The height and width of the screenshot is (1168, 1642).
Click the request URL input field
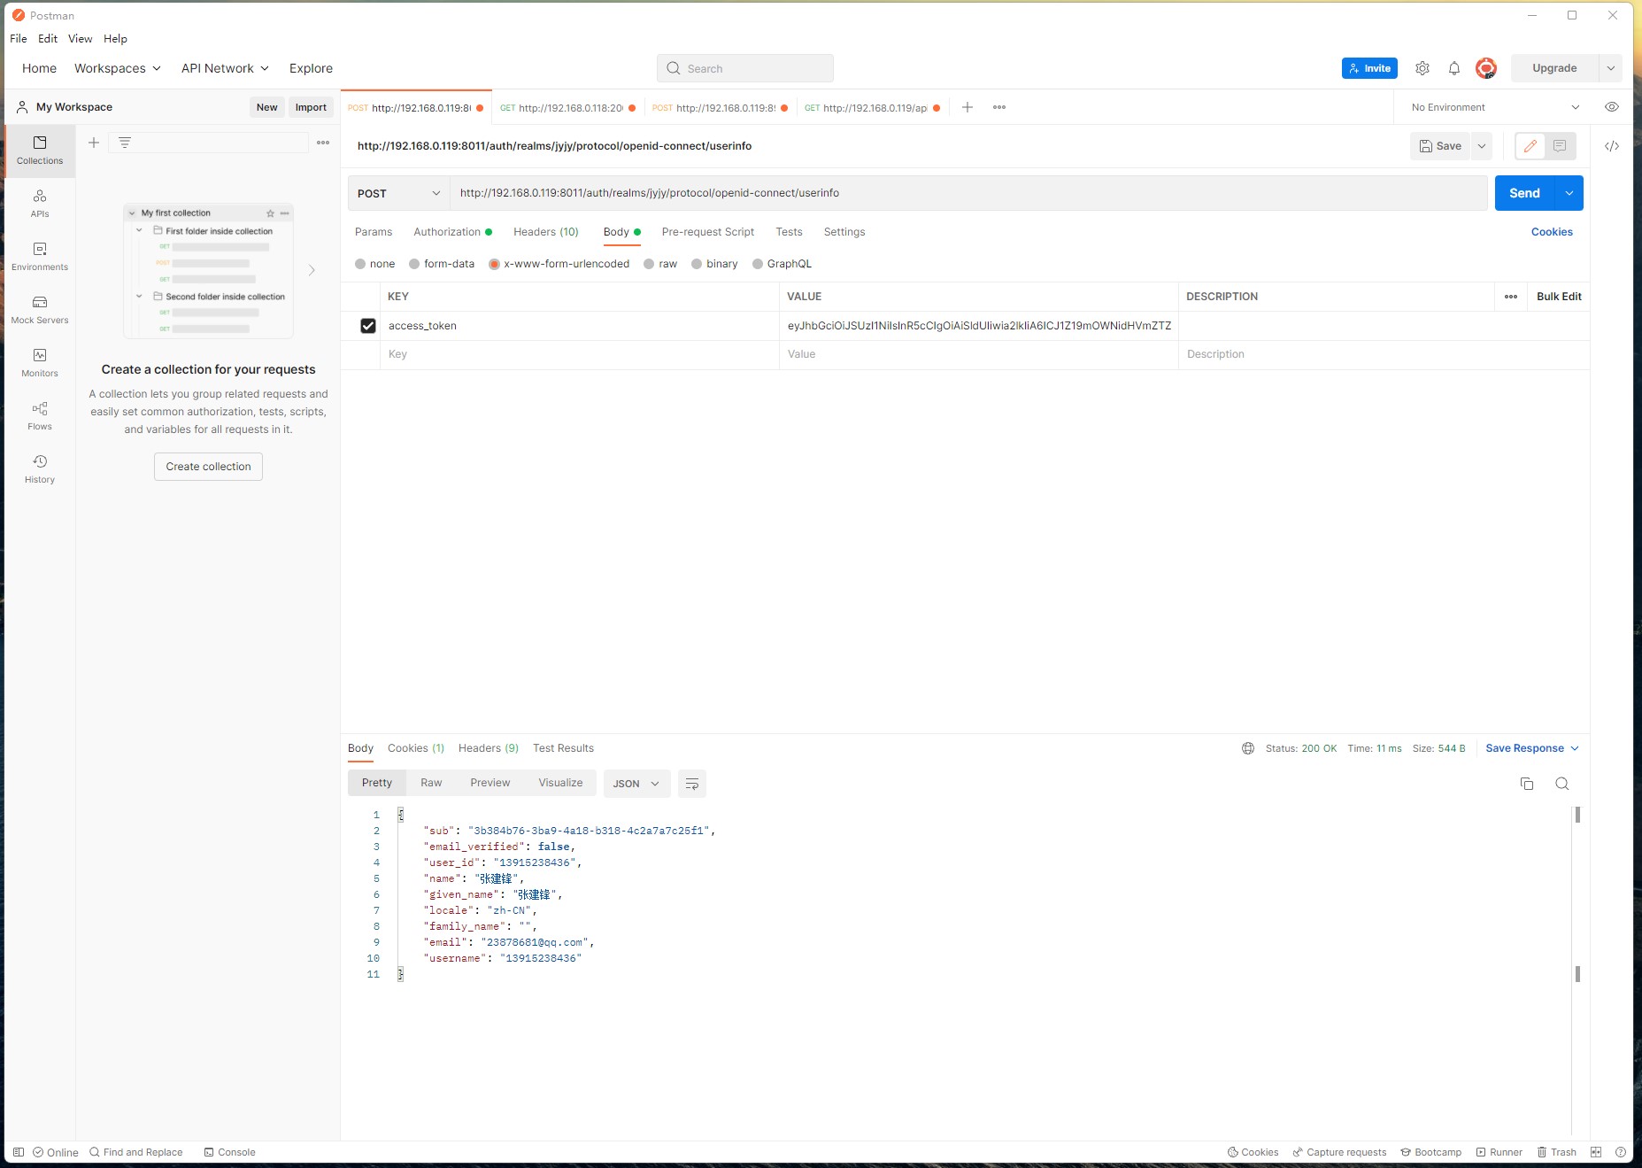(967, 193)
